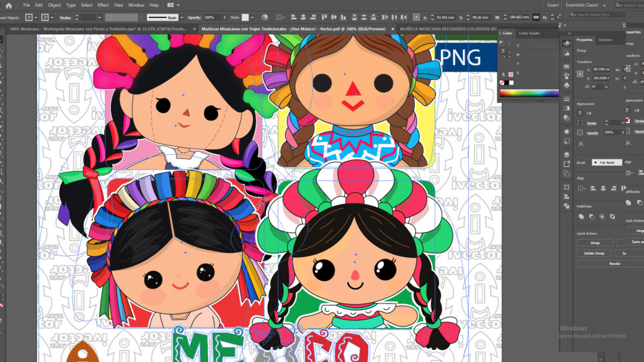Open the 5 pt. Round brush dropdown
The width and height of the screenshot is (644, 362).
coord(607,162)
